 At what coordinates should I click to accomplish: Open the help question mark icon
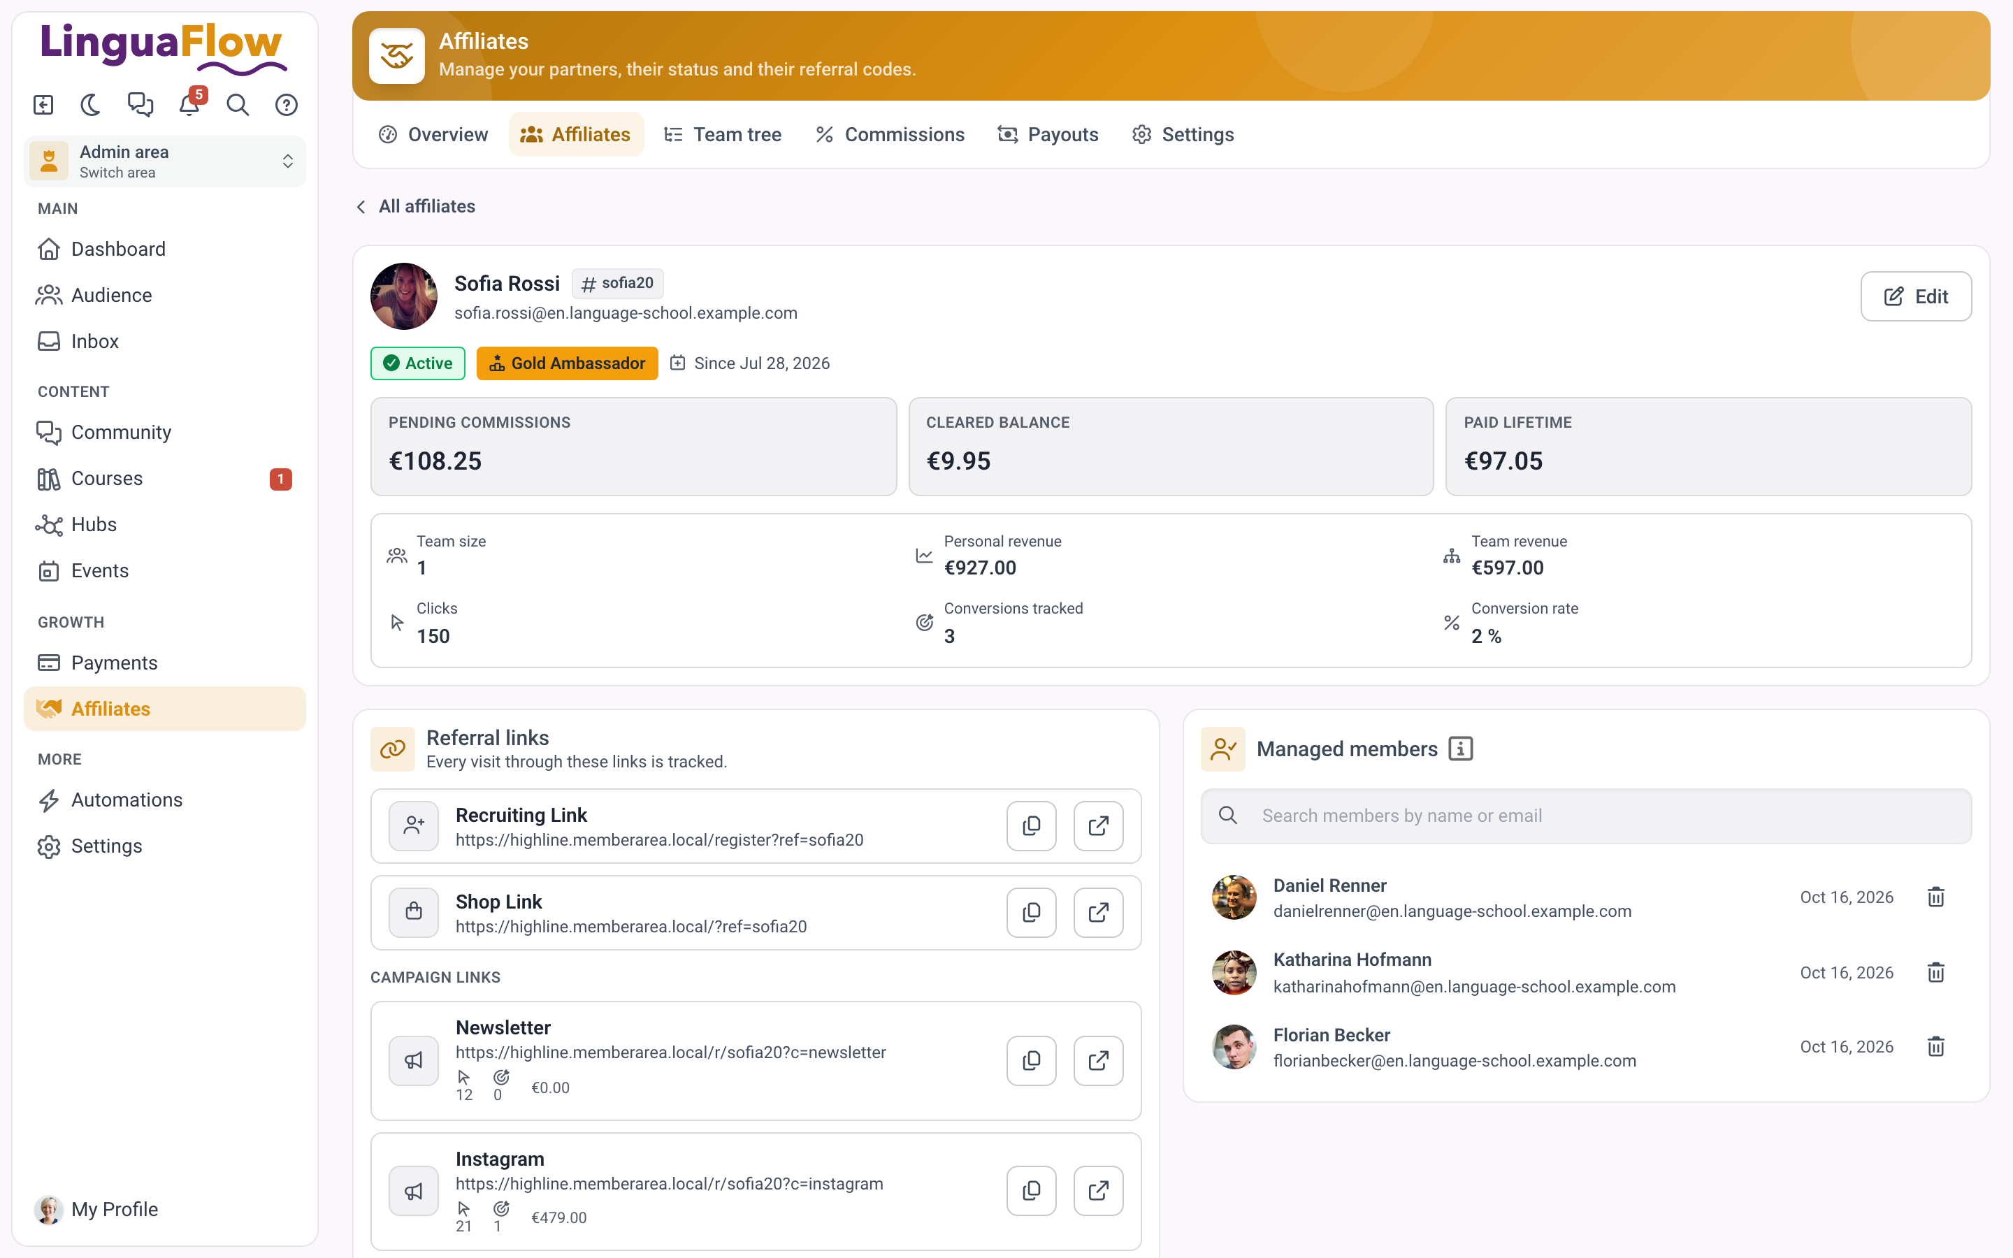pyautogui.click(x=286, y=105)
